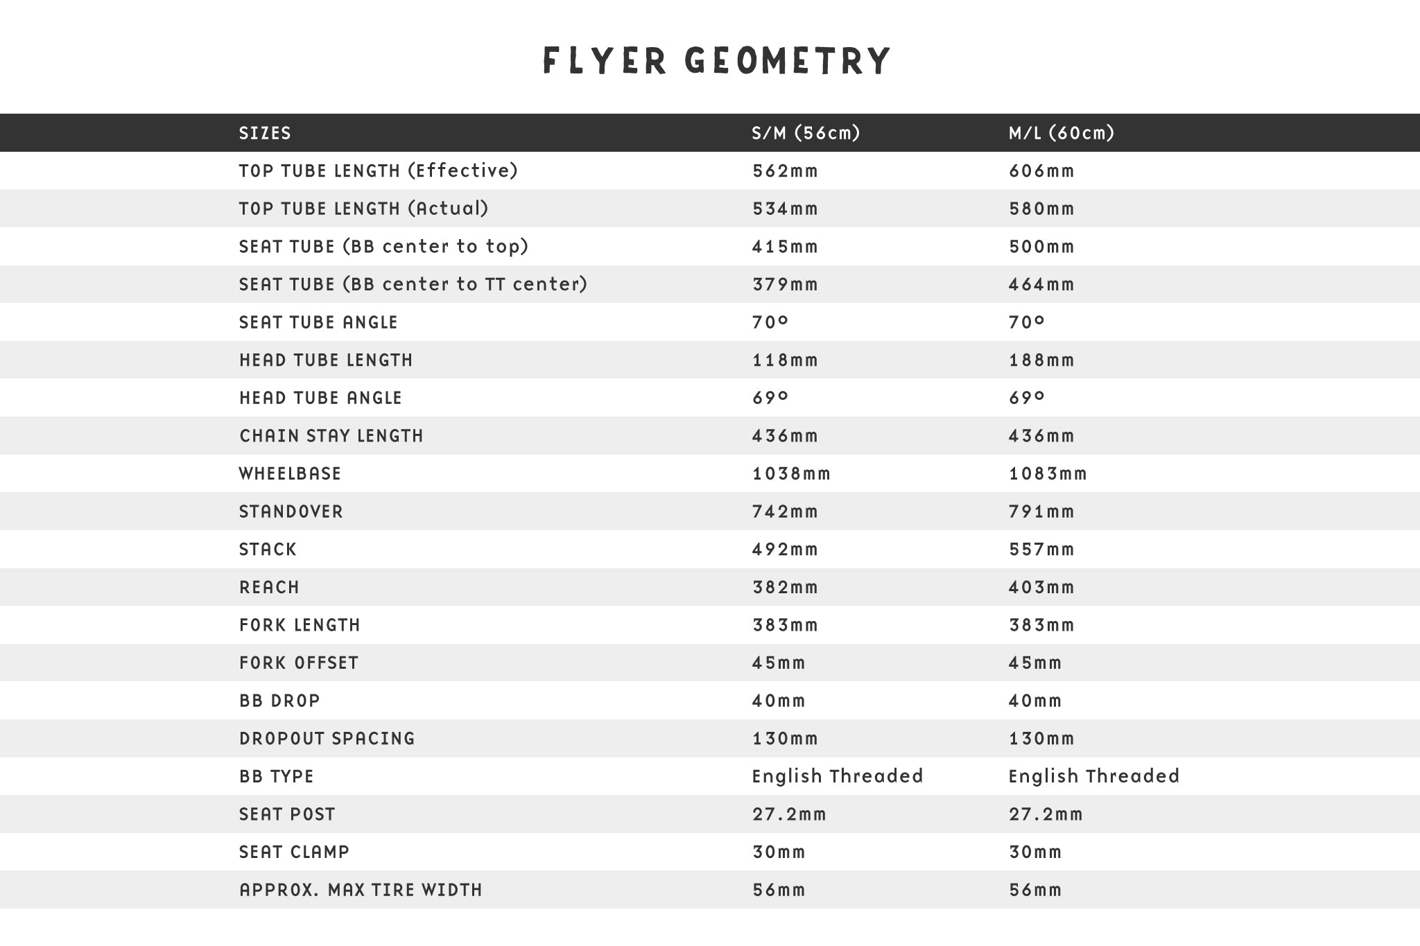Click the STACK row label

coord(268,550)
